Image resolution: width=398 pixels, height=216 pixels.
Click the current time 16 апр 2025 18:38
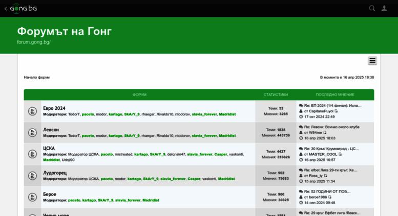(359, 78)
